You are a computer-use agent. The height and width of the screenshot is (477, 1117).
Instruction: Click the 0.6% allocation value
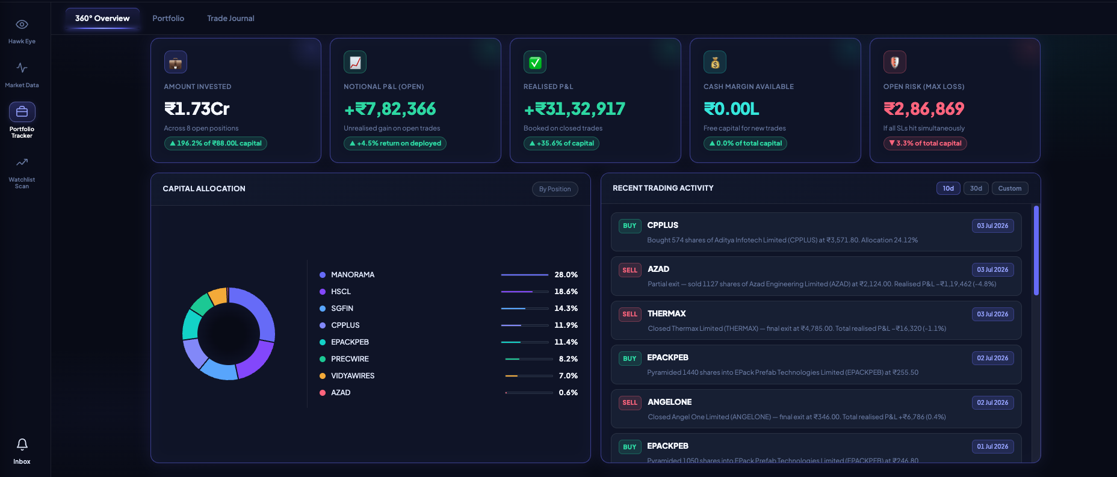(x=568, y=393)
